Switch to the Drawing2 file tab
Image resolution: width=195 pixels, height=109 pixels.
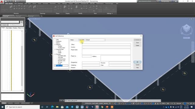tap(18, 16)
